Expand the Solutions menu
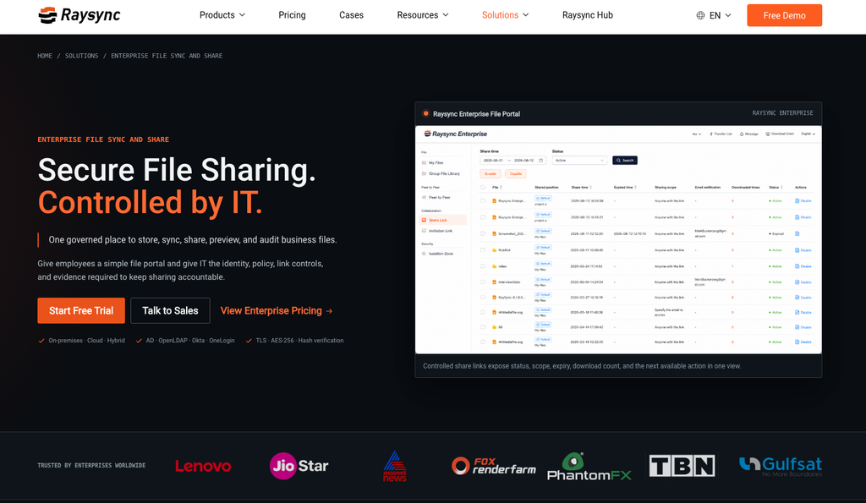Screen dimensions: 866x503 coord(505,15)
